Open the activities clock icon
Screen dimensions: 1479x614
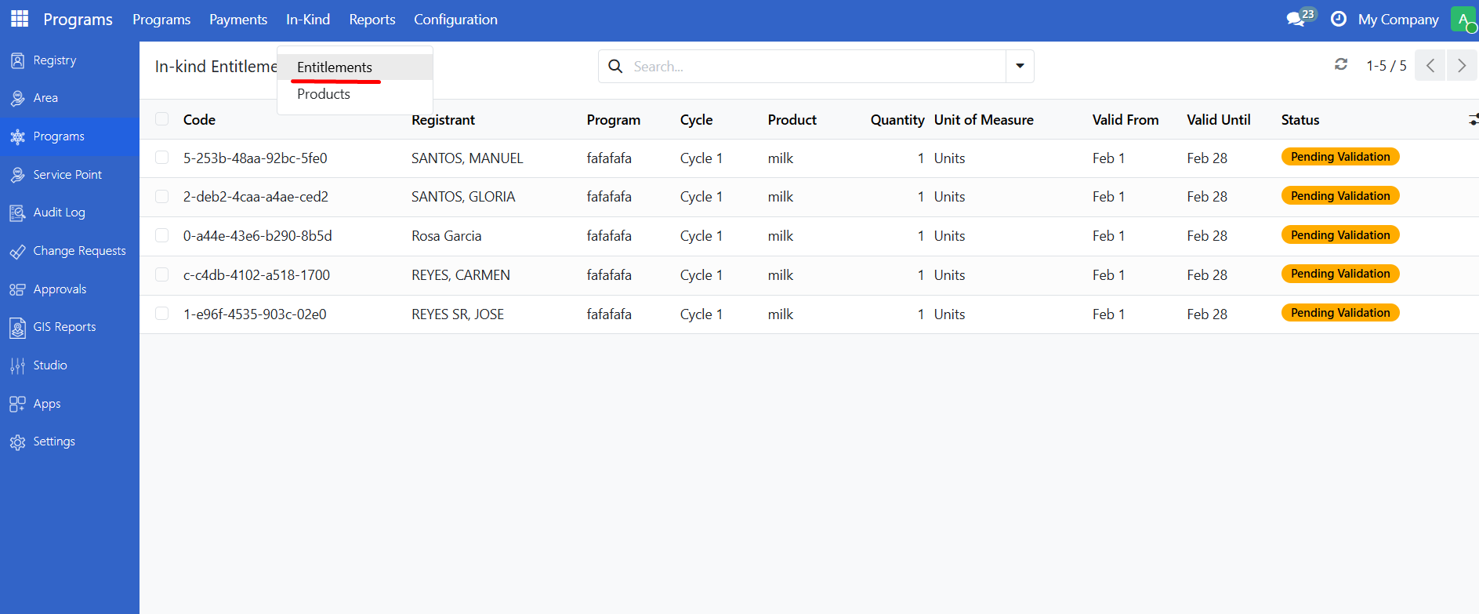point(1339,19)
